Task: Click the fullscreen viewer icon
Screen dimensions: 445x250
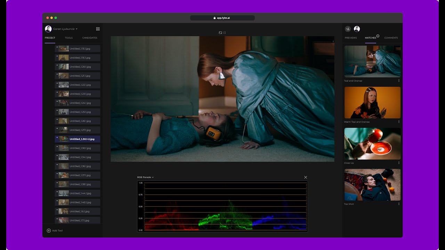Action: (x=225, y=33)
